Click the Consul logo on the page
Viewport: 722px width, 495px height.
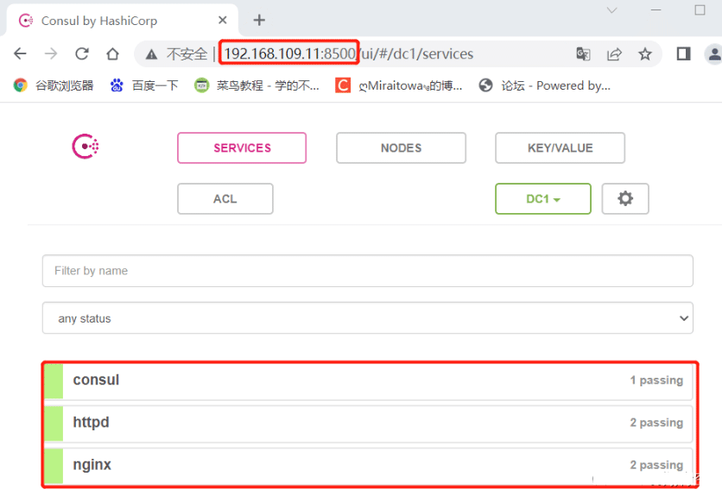click(x=85, y=147)
